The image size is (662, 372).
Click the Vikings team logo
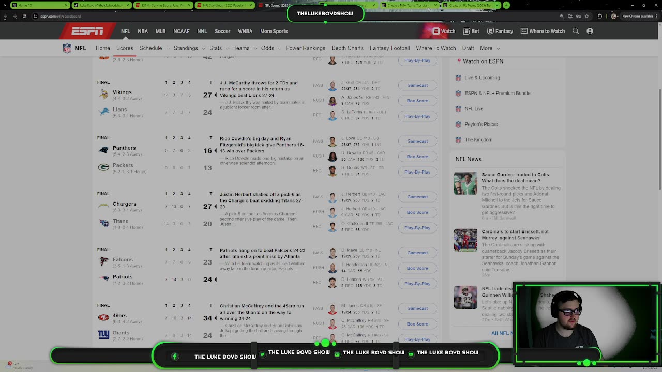[104, 94]
